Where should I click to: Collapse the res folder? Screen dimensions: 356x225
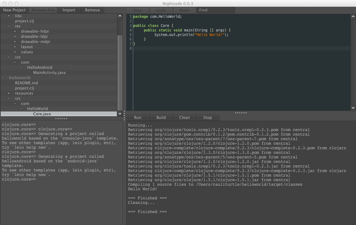click(x=9, y=26)
